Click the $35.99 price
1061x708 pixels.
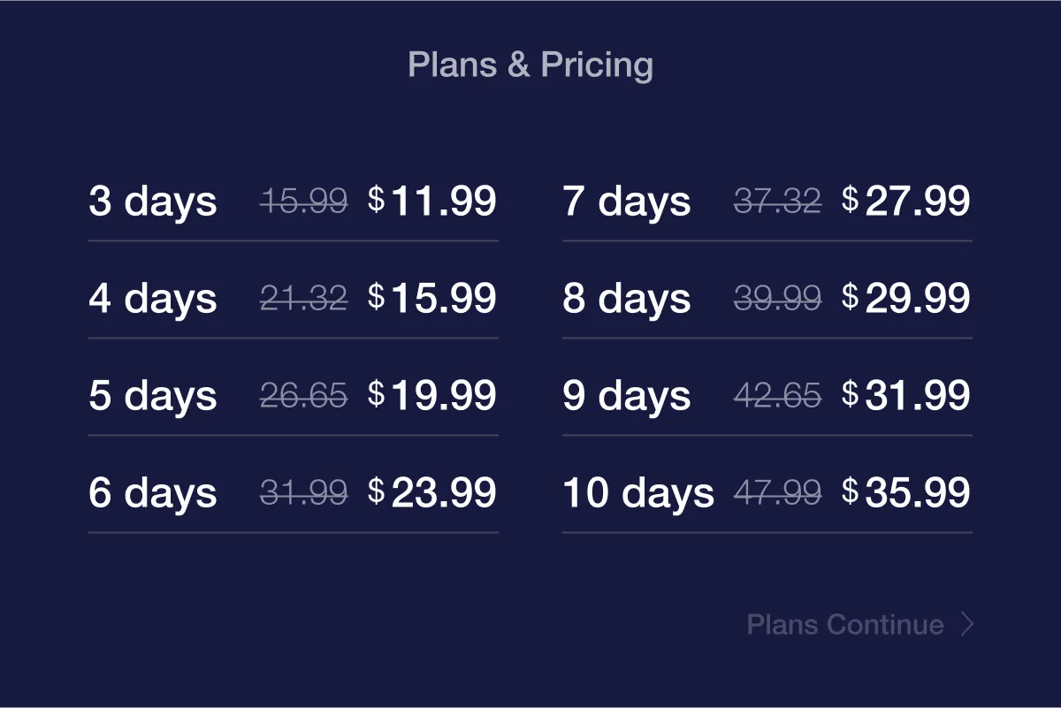point(906,493)
